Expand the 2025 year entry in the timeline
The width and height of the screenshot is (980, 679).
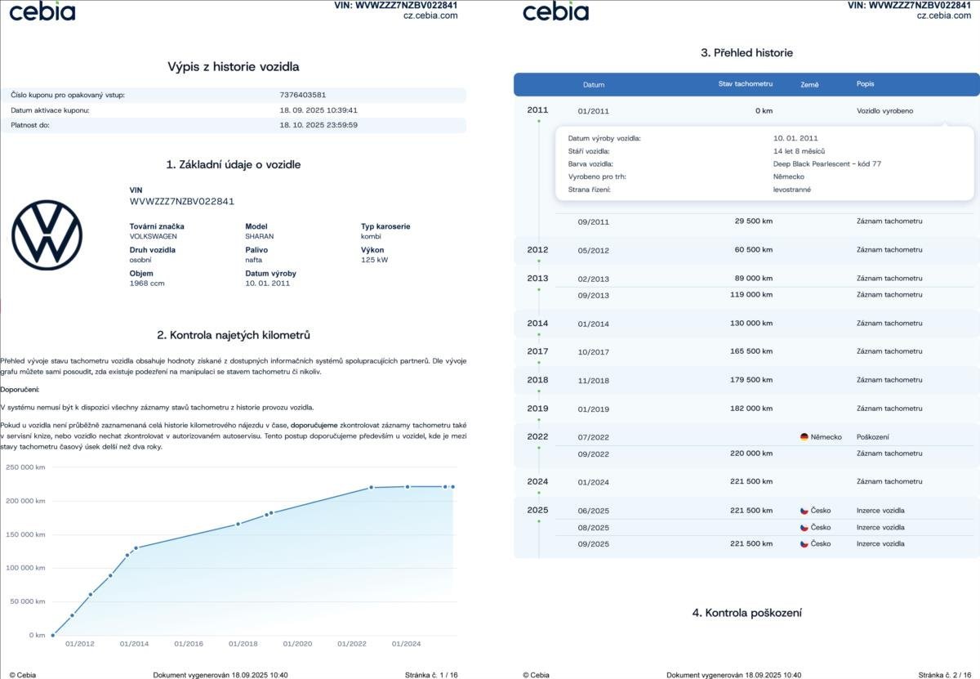coord(537,511)
